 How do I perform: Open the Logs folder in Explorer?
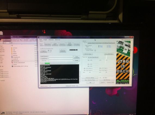coord(13,50)
